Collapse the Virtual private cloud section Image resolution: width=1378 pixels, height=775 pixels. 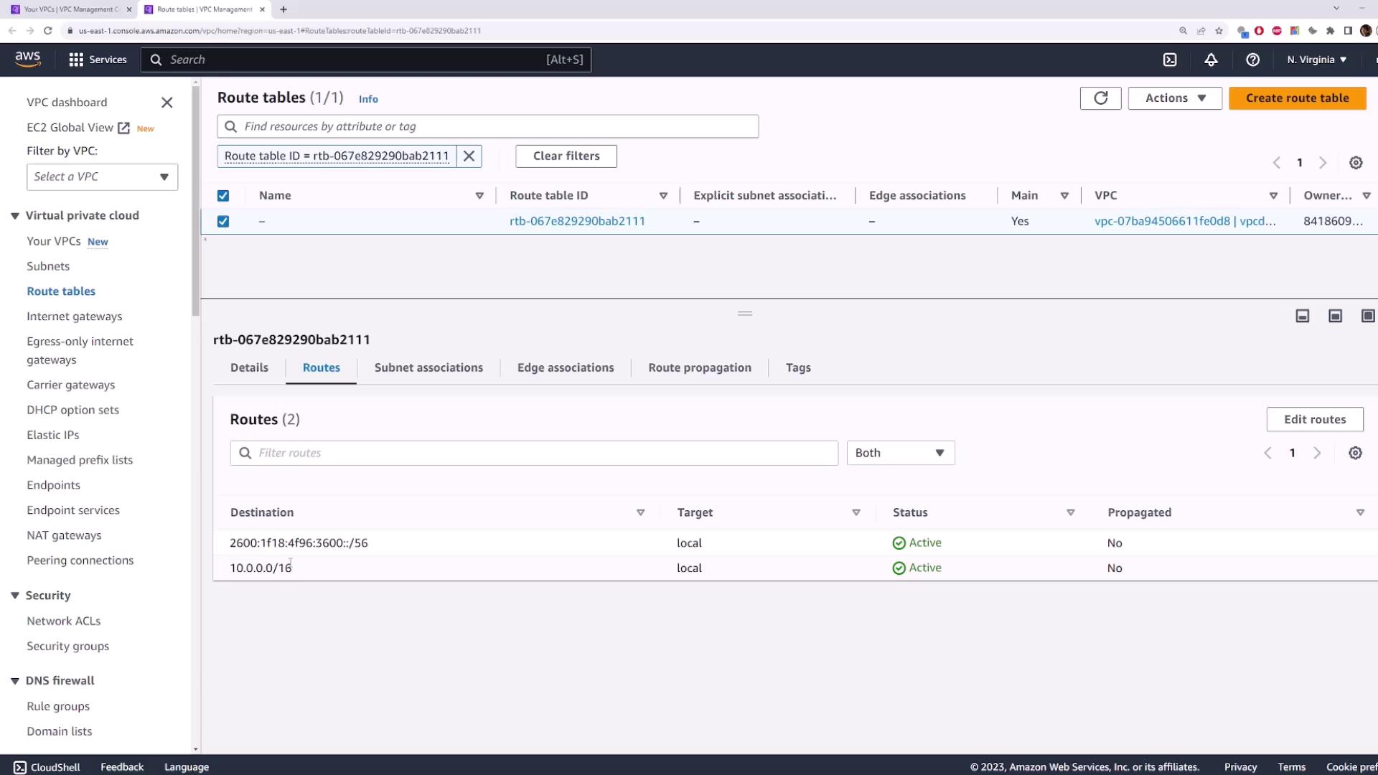(x=15, y=216)
